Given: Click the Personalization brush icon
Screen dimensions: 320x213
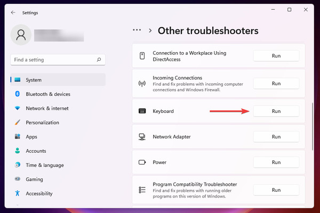Looking at the screenshot, I should point(18,122).
